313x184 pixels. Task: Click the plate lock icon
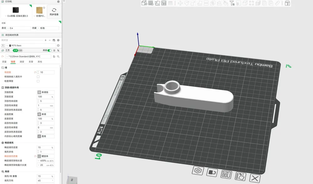(x=212, y=172)
